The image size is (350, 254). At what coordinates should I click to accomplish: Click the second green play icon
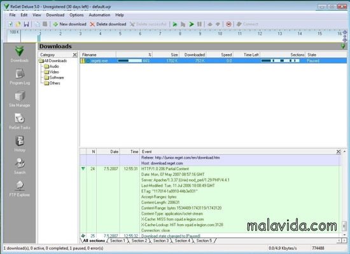(192, 24)
